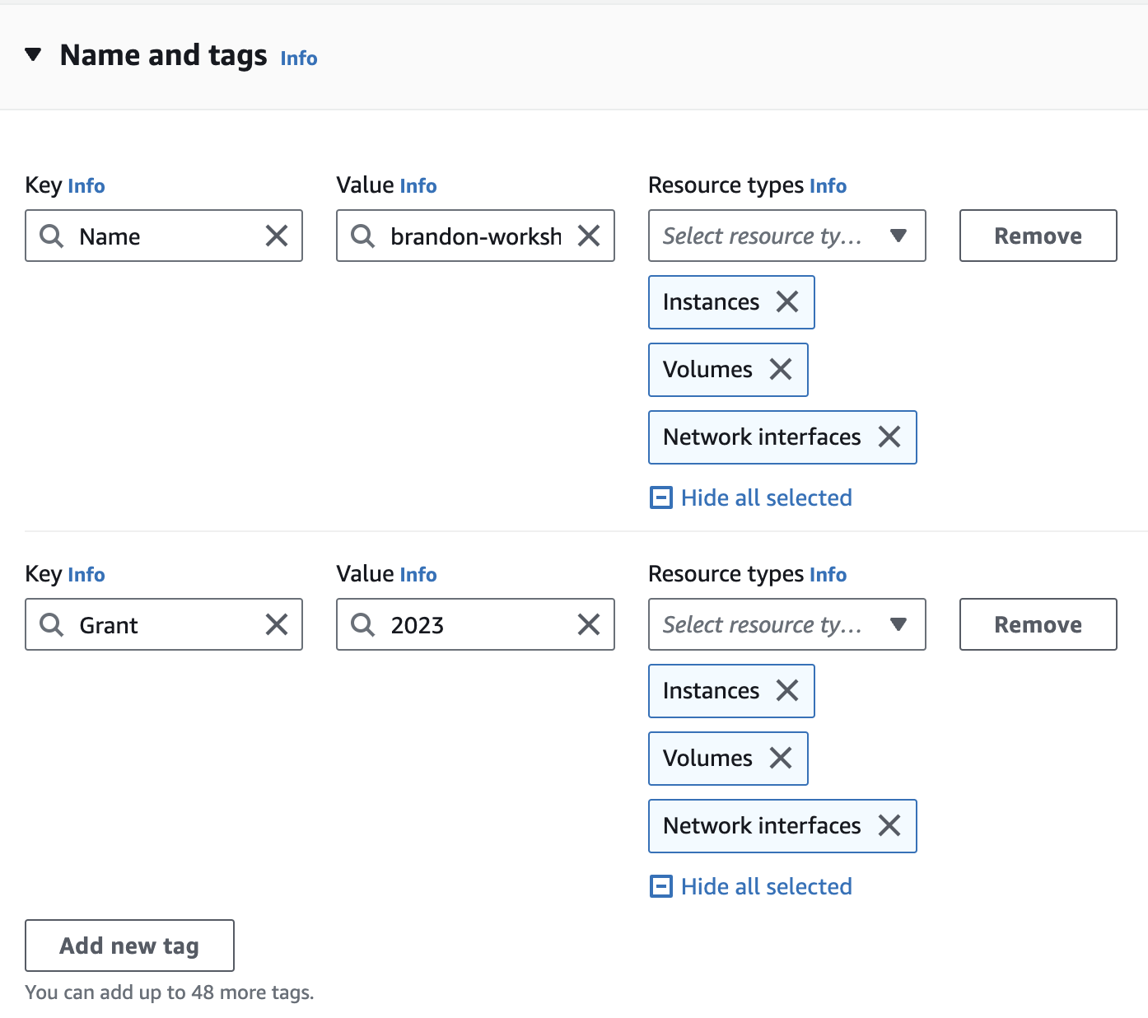Open resource types dropdown for Grant tag
The image size is (1148, 1018).
(x=787, y=625)
